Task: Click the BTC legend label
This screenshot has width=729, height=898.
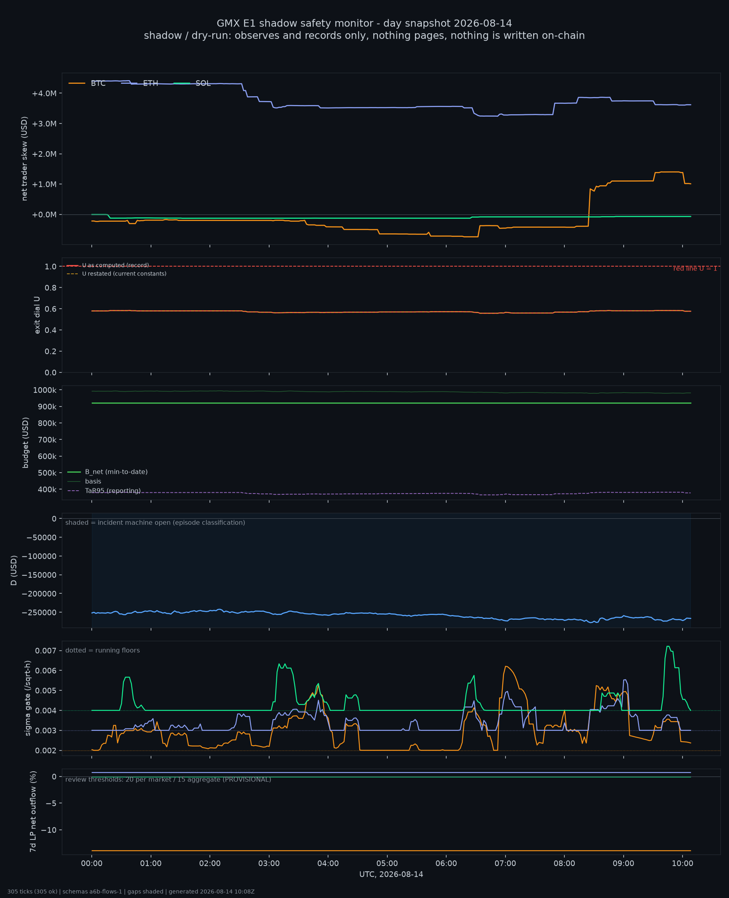Action: point(98,83)
